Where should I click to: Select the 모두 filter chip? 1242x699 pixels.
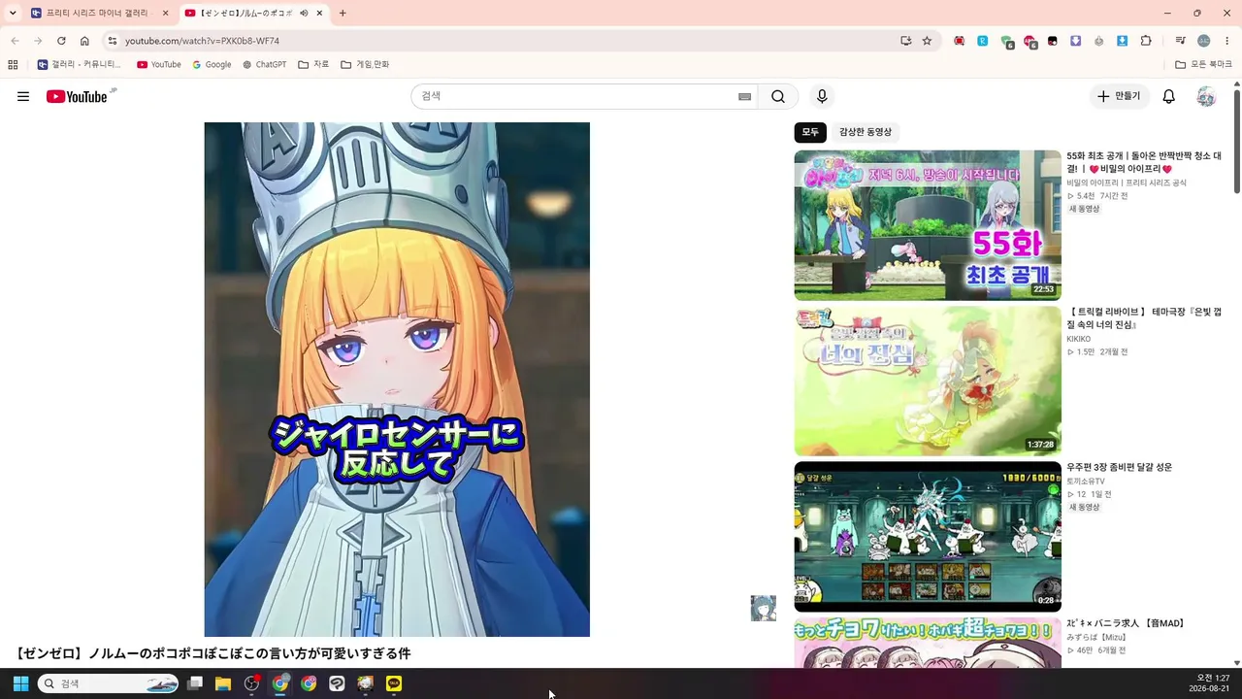point(810,132)
